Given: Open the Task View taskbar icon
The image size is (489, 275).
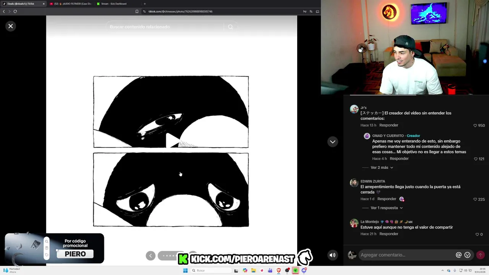Looking at the screenshot, I should pyautogui.click(x=236, y=270).
